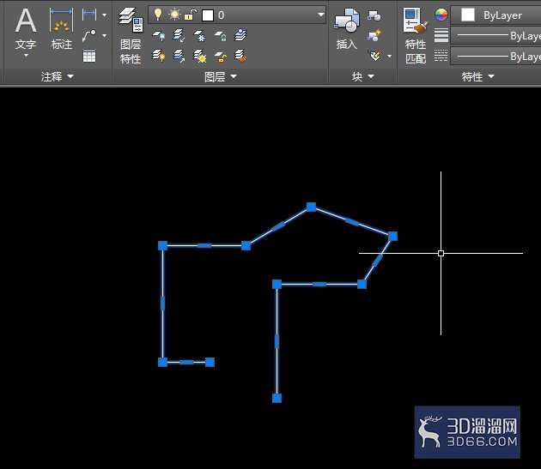This screenshot has width=541, height=469.
Task: Click the leader tool icon
Action: tap(89, 35)
